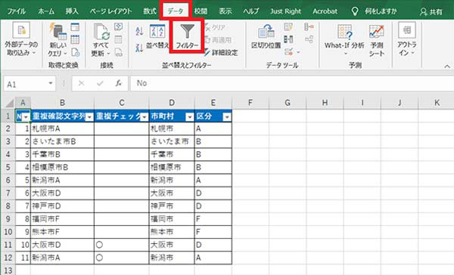
Task: Open the 区分 column filter dropdown
Action: click(x=227, y=117)
